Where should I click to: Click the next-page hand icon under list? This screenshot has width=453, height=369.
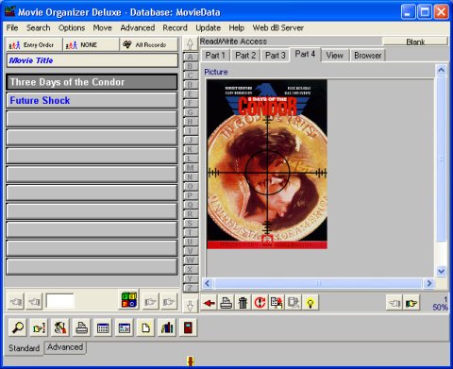coord(150,302)
